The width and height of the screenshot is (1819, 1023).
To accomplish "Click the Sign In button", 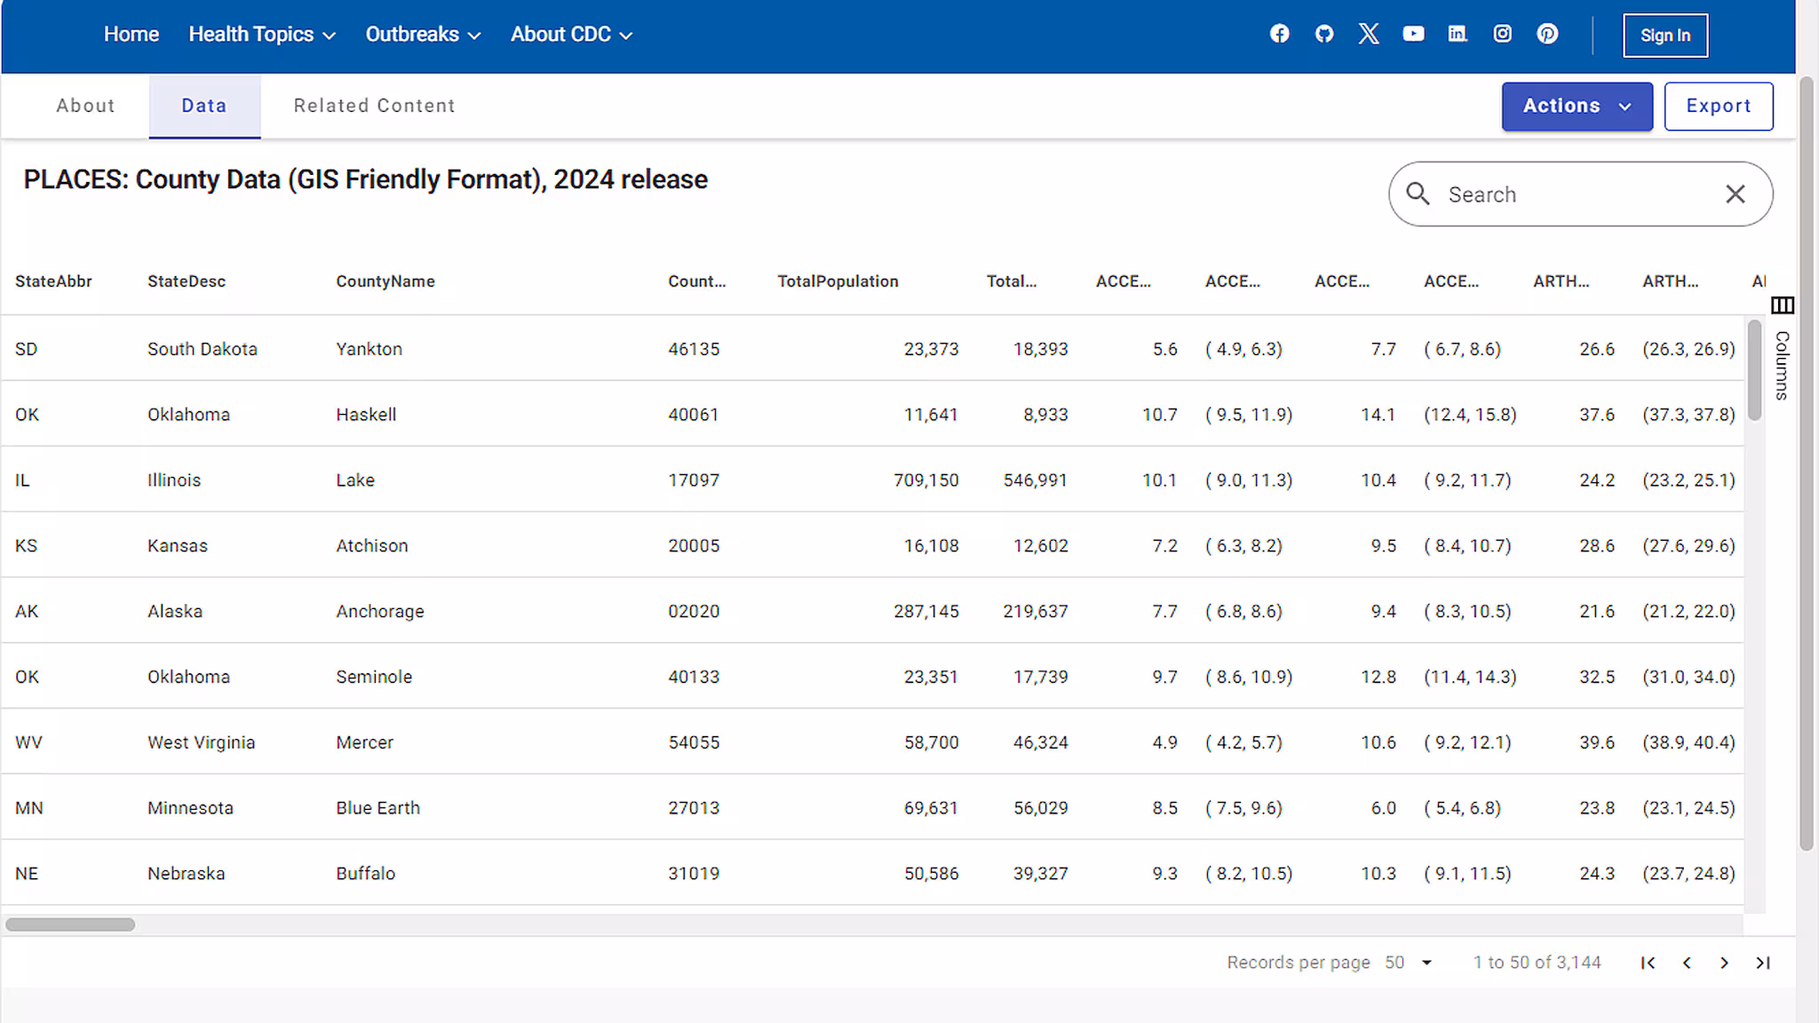I will tap(1665, 35).
